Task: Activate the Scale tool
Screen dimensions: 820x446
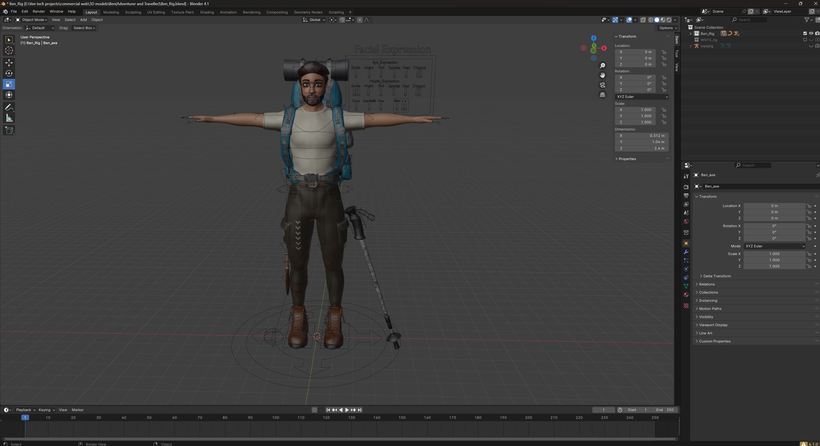Action: click(9, 84)
